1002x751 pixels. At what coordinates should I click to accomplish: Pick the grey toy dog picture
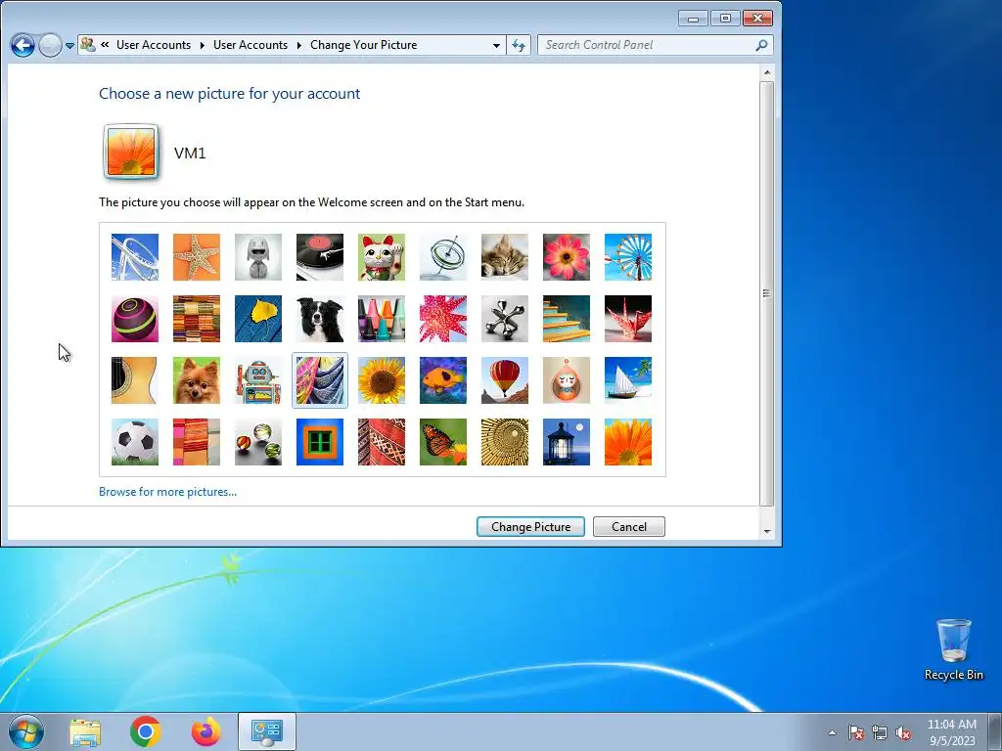pyautogui.click(x=258, y=257)
